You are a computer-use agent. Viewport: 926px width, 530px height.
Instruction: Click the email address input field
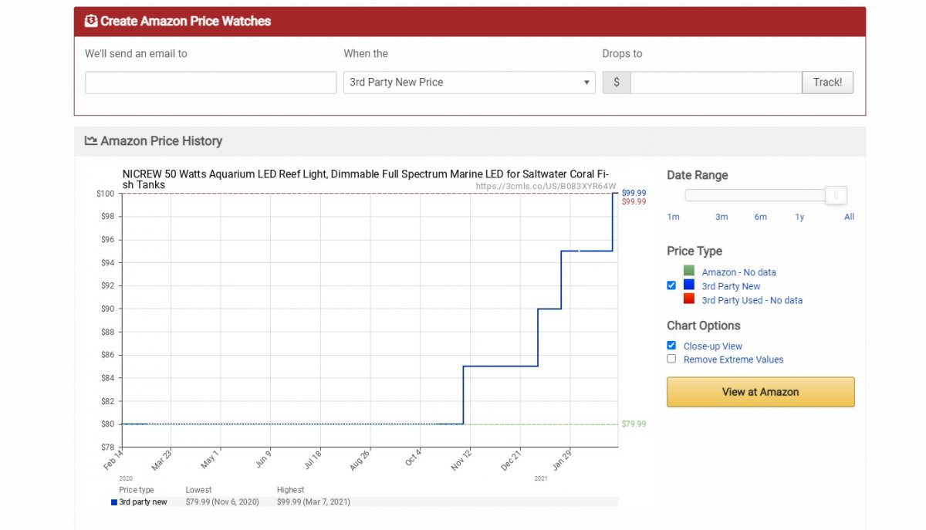click(x=211, y=83)
